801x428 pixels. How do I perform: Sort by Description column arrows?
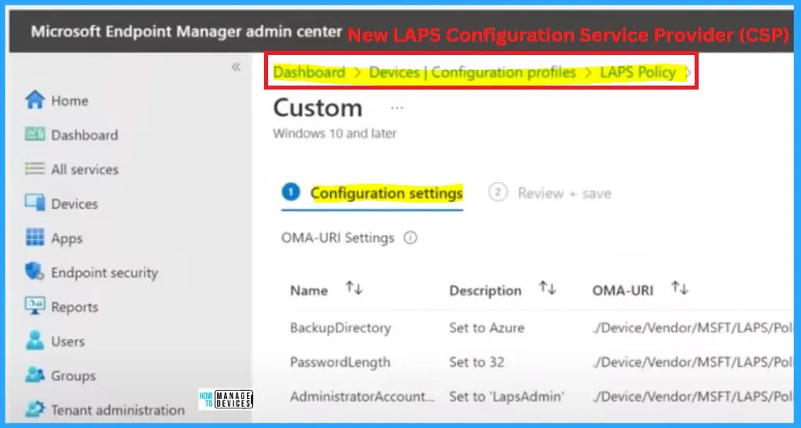click(x=548, y=289)
